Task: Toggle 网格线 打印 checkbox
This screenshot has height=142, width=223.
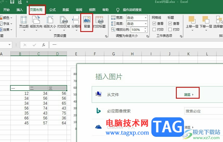Action: [154, 29]
